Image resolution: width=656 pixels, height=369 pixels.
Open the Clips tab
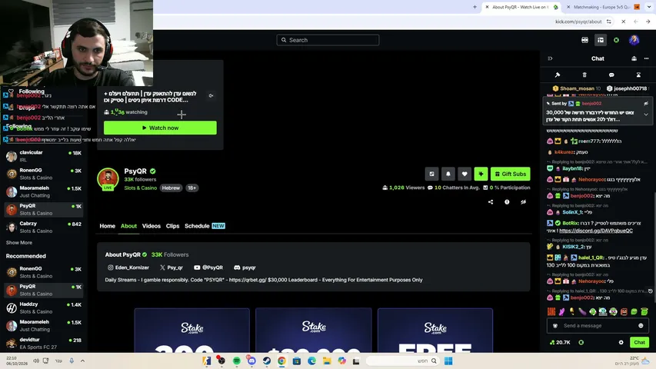click(172, 226)
